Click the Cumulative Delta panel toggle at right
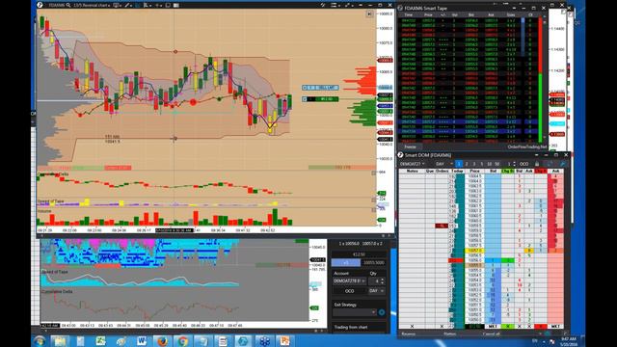The width and height of the screenshot is (617, 347). (x=374, y=173)
